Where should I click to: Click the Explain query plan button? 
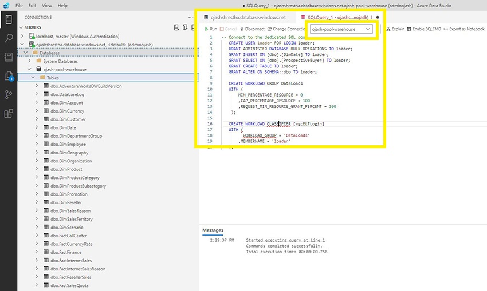point(395,29)
